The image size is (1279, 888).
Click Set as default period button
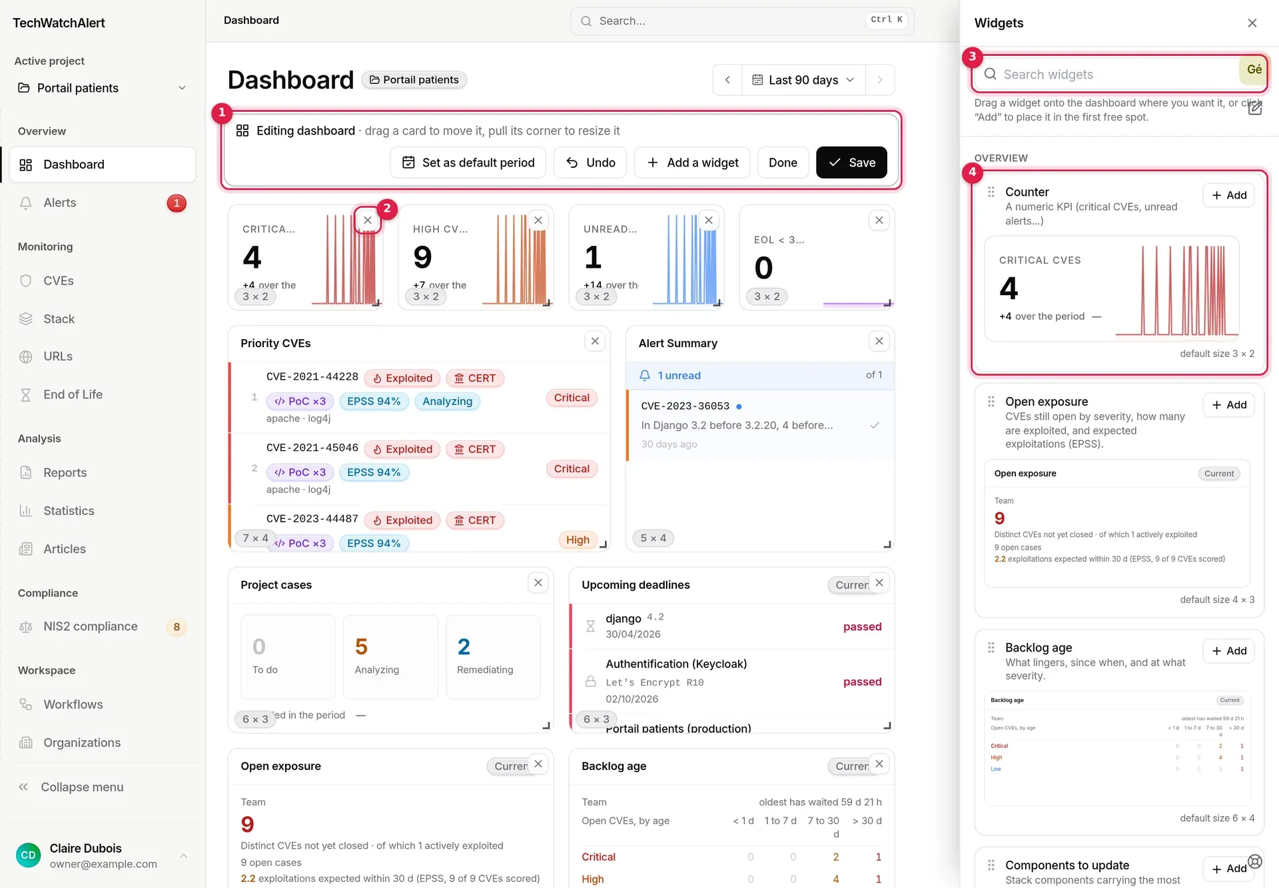(468, 163)
